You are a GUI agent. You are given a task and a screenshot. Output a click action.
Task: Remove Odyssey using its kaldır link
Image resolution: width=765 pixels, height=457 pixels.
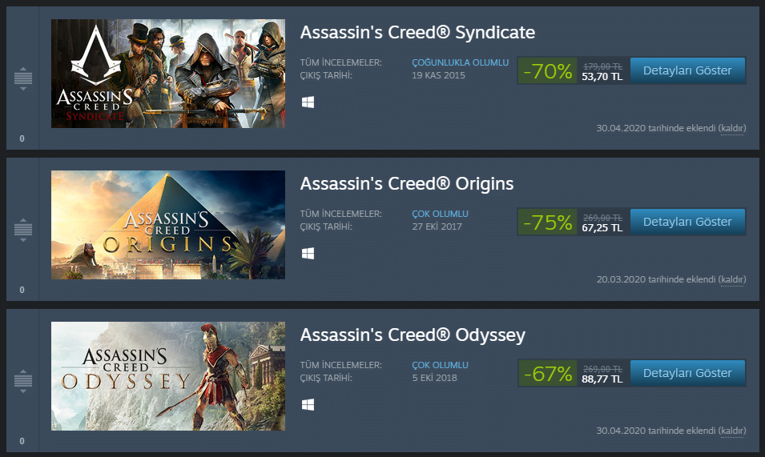[x=732, y=431]
